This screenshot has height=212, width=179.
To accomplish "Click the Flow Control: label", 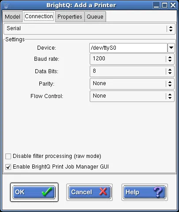I will click(x=47, y=96).
